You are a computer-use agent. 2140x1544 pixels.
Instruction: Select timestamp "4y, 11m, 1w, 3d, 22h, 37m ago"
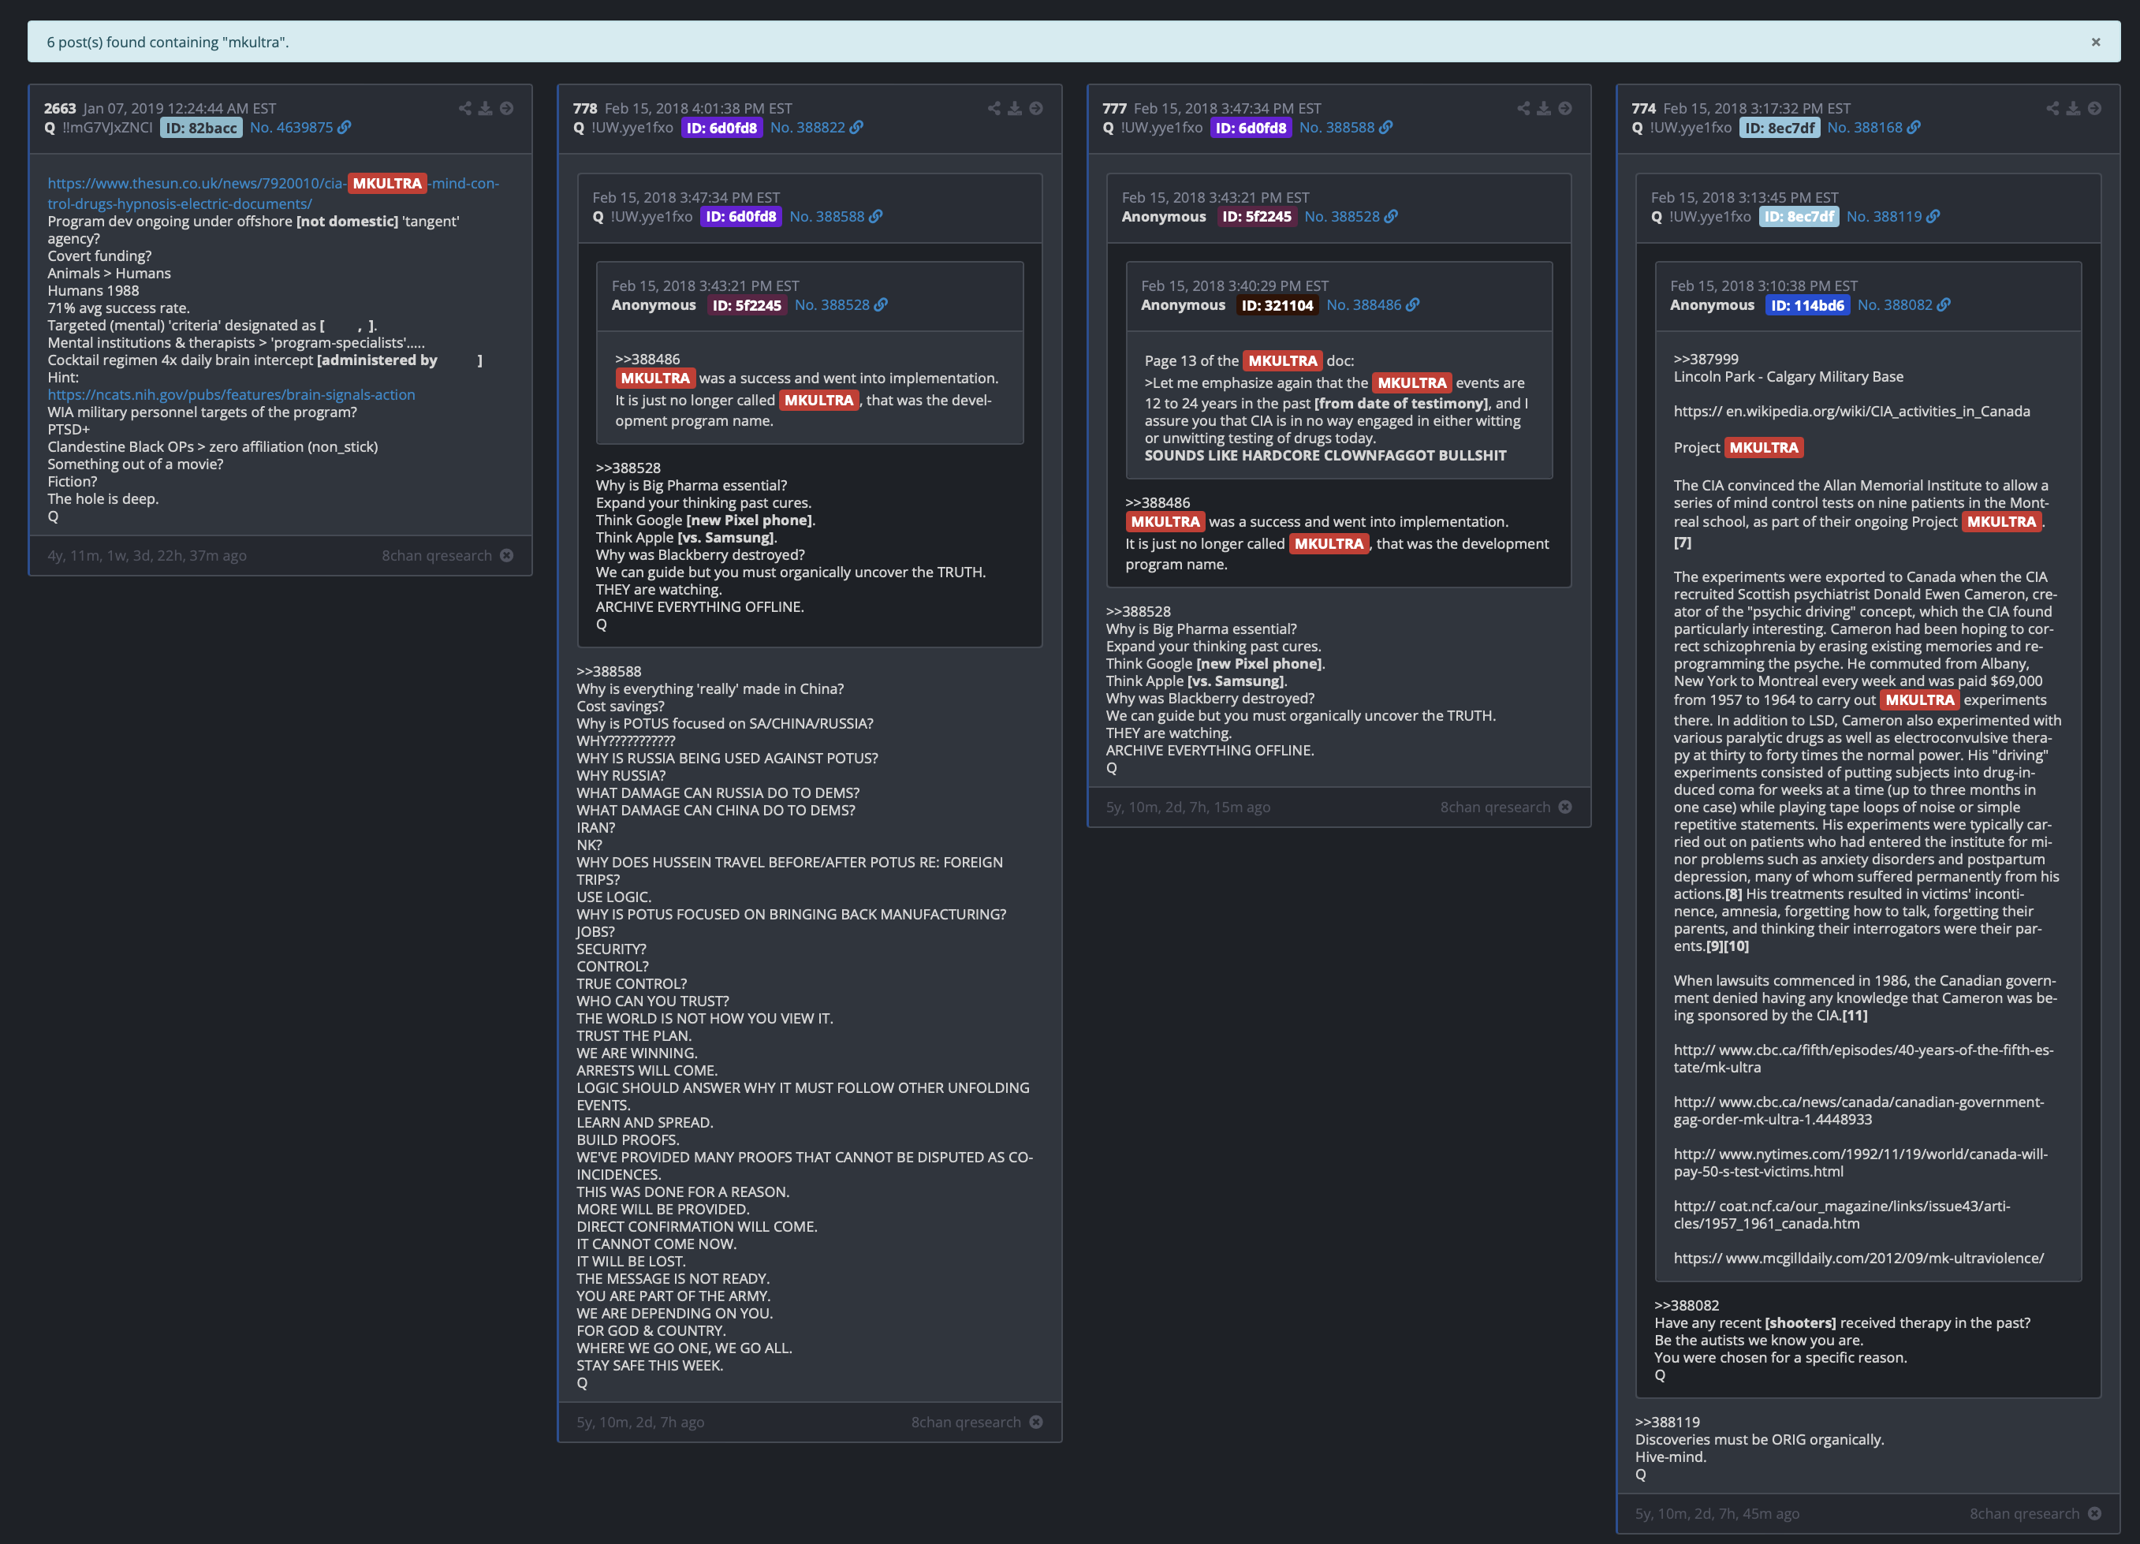click(x=147, y=555)
